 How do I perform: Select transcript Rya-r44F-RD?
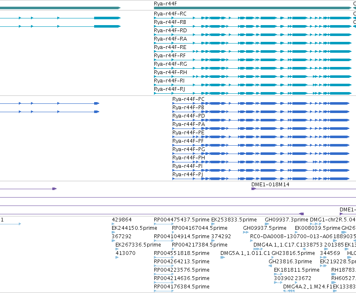click(170, 31)
